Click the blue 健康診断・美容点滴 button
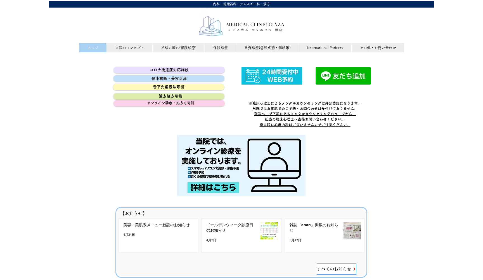 (169, 79)
